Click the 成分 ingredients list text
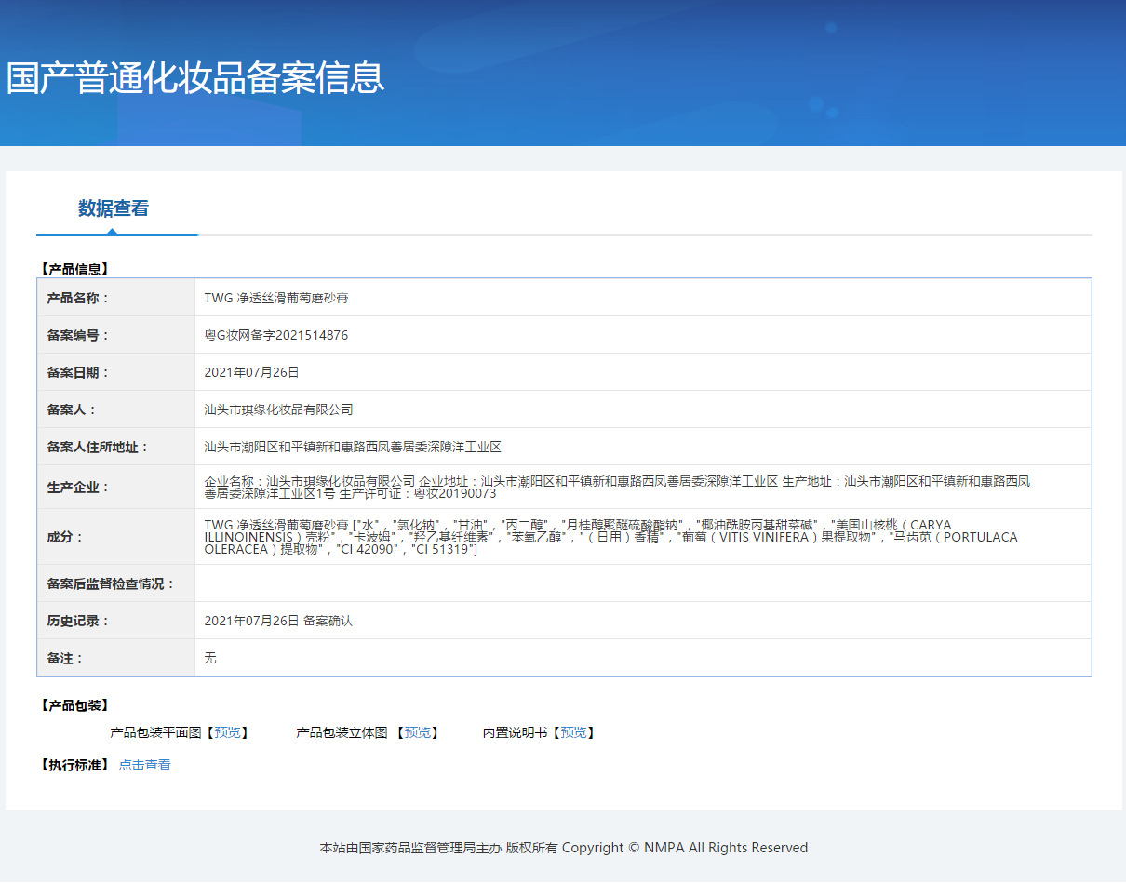This screenshot has width=1126, height=884. point(610,537)
